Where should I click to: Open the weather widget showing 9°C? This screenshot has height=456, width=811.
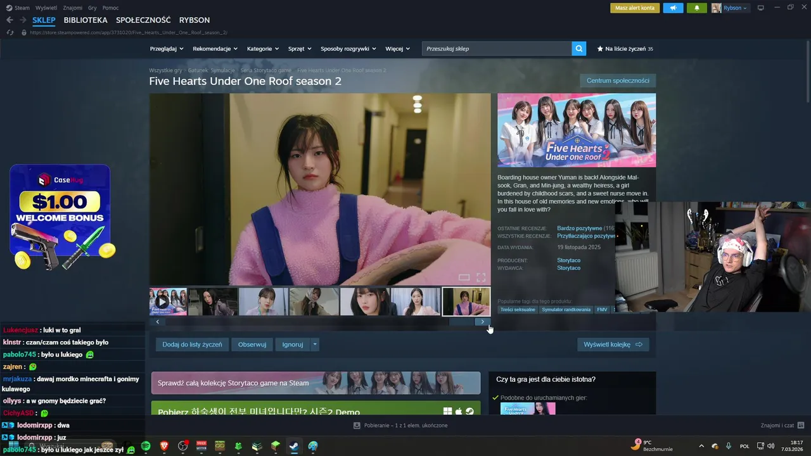(x=651, y=445)
